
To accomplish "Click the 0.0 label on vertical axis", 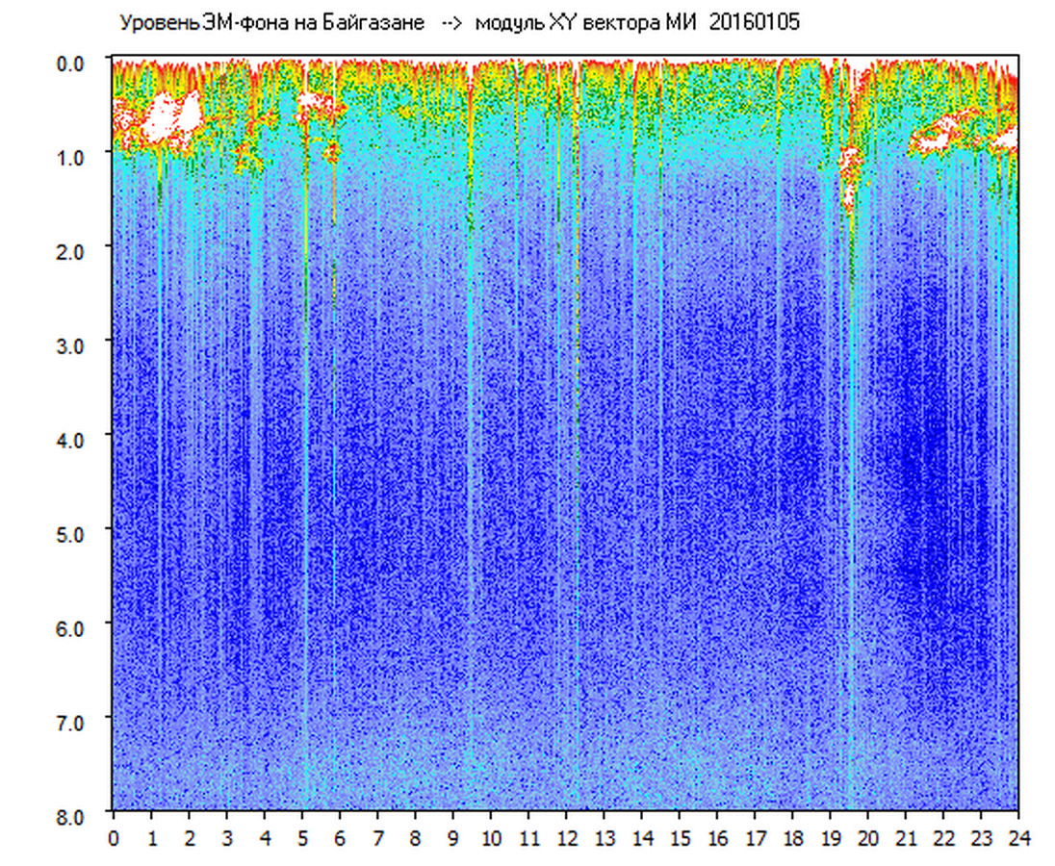I will pos(73,63).
